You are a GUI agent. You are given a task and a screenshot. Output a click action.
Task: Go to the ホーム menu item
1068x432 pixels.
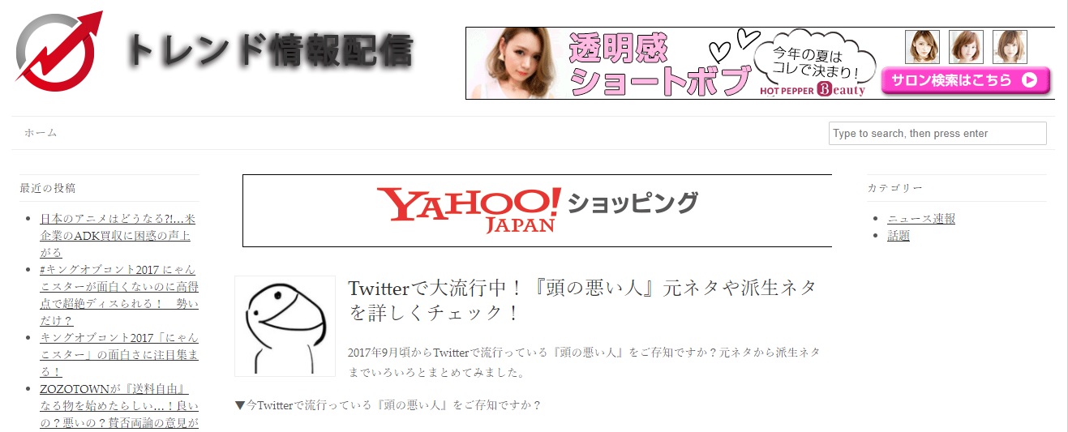click(41, 133)
